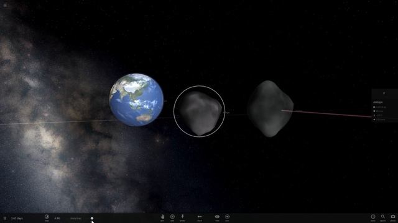Screen dimensions: 398x223
Task: Click the time step value field
Action: (57, 219)
